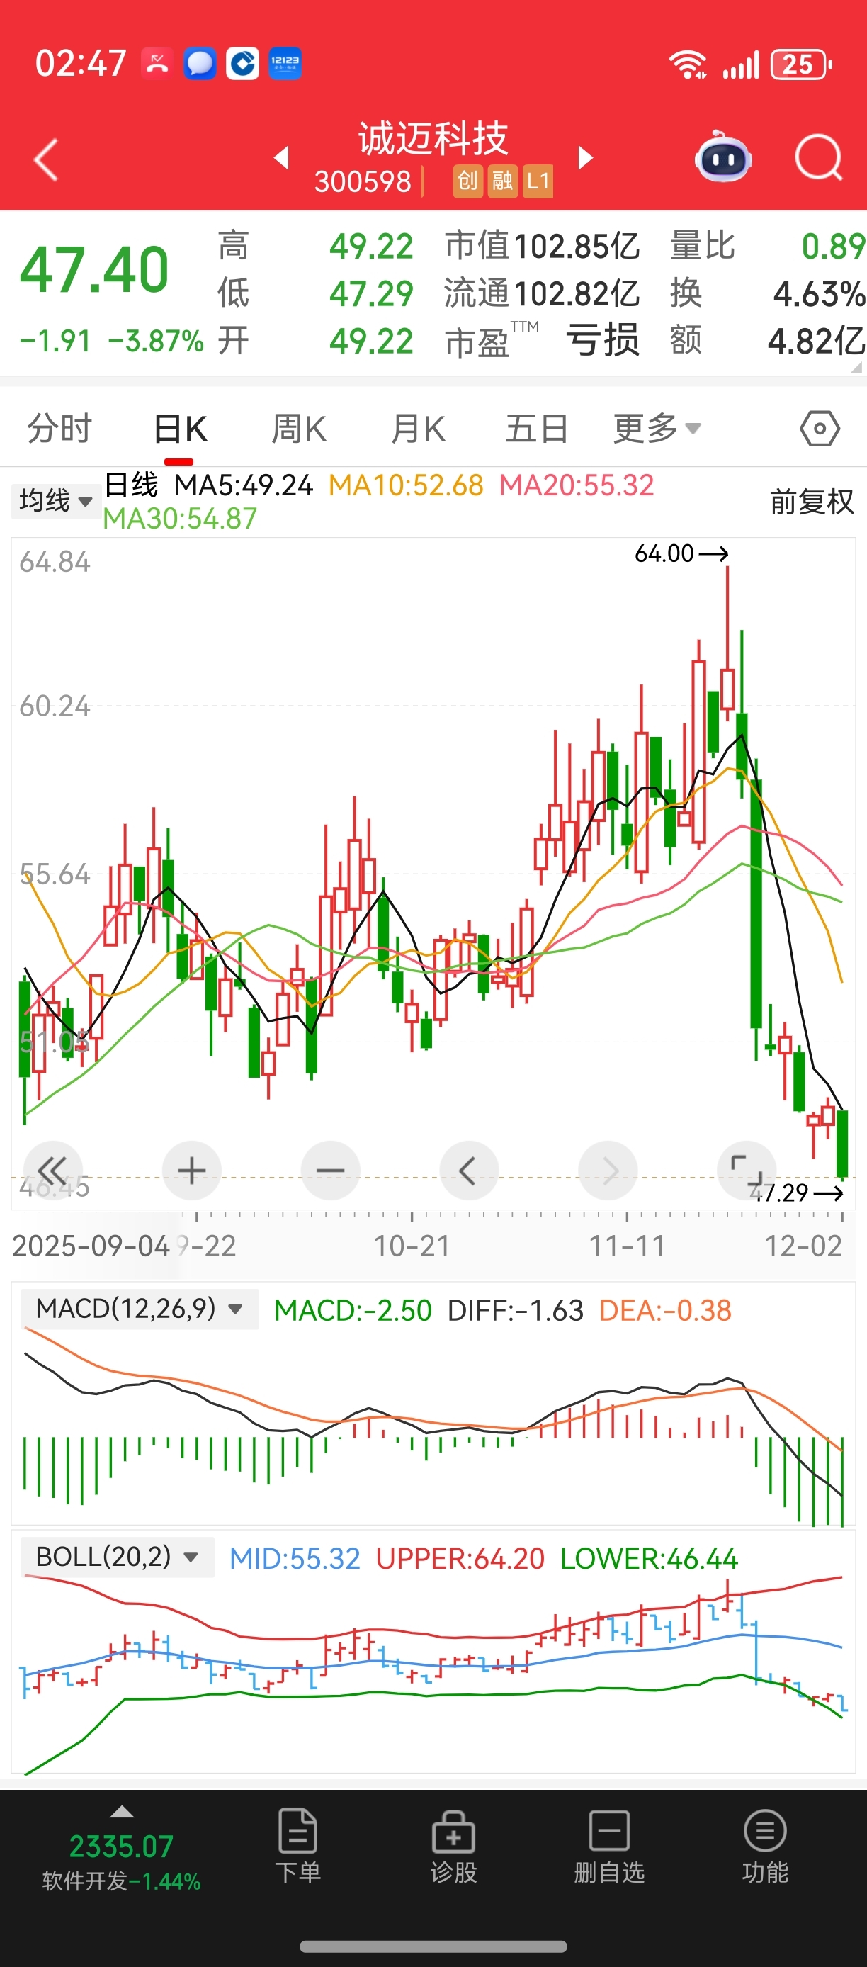Expand the bottom index bar up arrow
Image resolution: width=867 pixels, height=1967 pixels.
[x=122, y=1812]
